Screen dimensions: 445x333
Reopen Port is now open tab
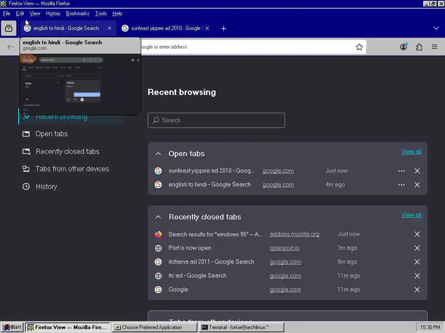[x=190, y=248]
